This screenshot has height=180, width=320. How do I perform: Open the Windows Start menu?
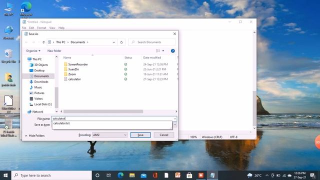tap(5, 175)
